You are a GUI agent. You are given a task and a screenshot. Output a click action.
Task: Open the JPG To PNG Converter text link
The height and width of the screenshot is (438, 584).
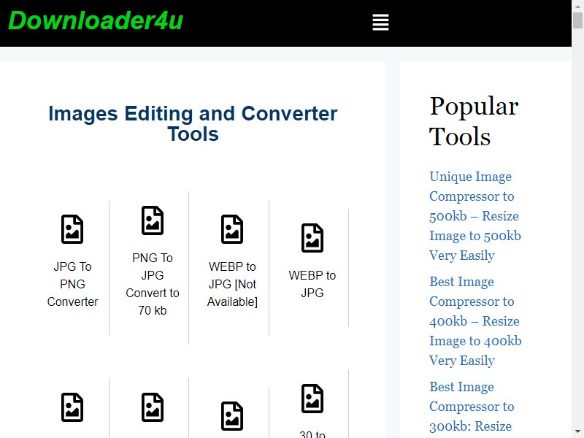point(72,284)
